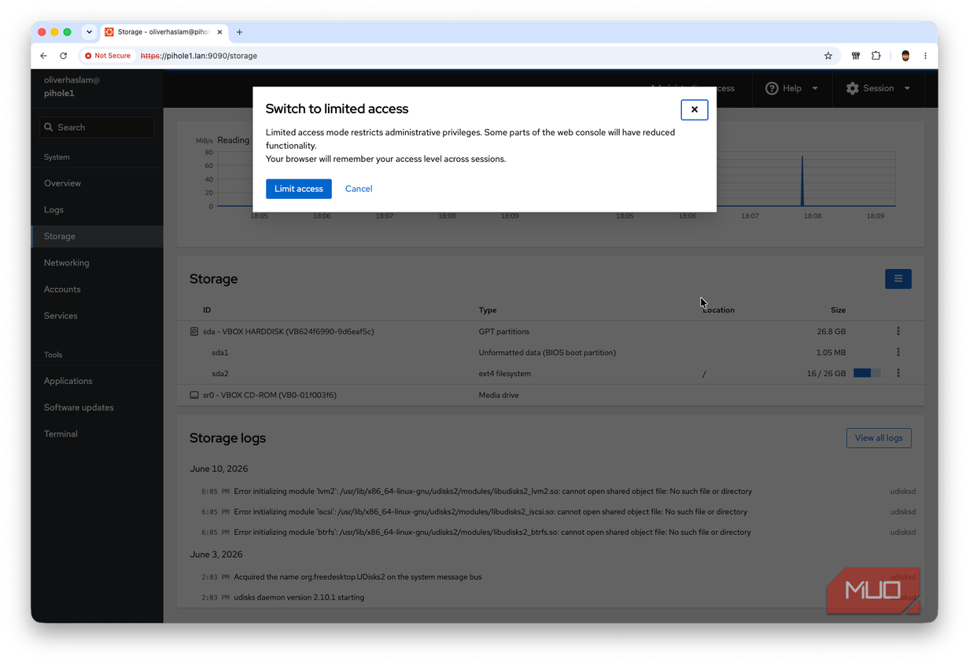Open kebab menu for sda2 partition
969x664 pixels.
[x=898, y=374]
